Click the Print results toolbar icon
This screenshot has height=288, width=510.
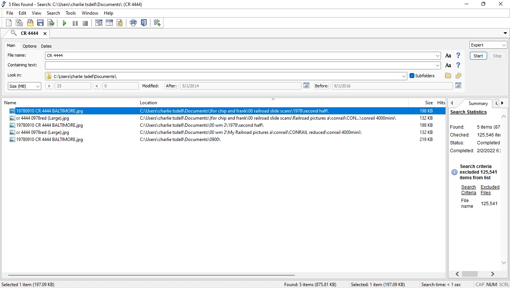133,23
